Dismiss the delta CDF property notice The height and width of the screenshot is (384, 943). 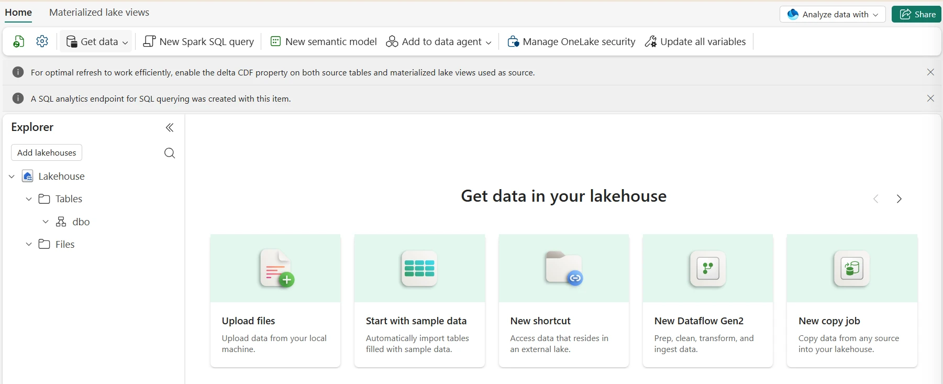pyautogui.click(x=930, y=72)
